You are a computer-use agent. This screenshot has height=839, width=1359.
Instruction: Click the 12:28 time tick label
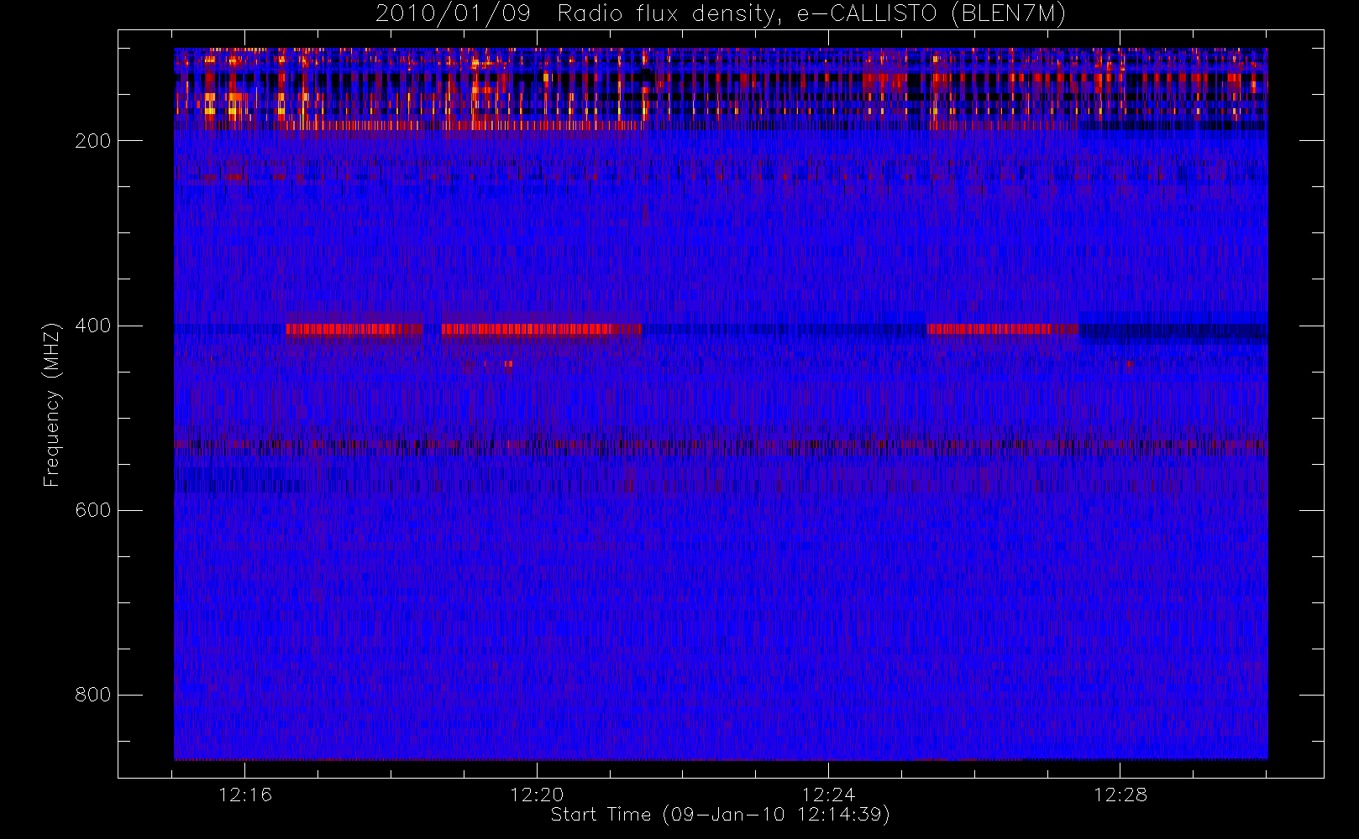tap(1120, 795)
